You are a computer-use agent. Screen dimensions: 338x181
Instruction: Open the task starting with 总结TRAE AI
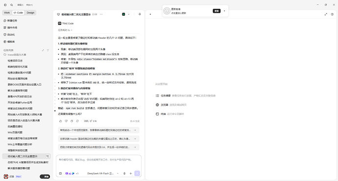(x=28, y=162)
